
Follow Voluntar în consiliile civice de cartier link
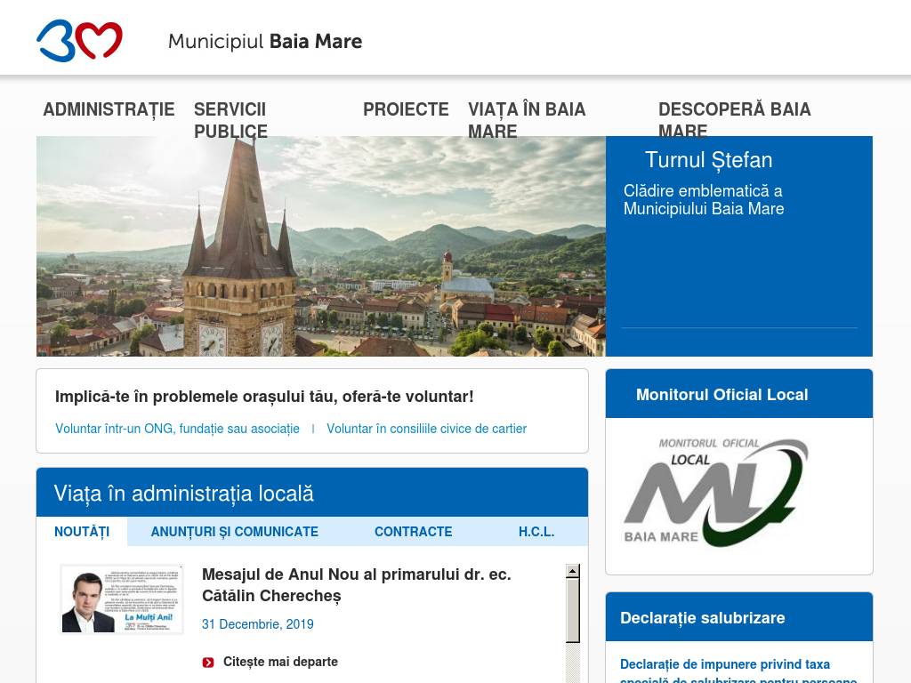pos(426,429)
